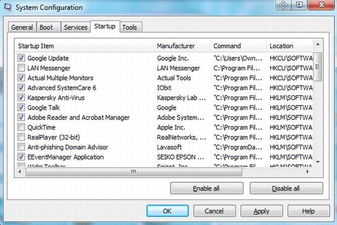Click the System Configuration title bar icon
337x225 pixels.
pos(8,7)
